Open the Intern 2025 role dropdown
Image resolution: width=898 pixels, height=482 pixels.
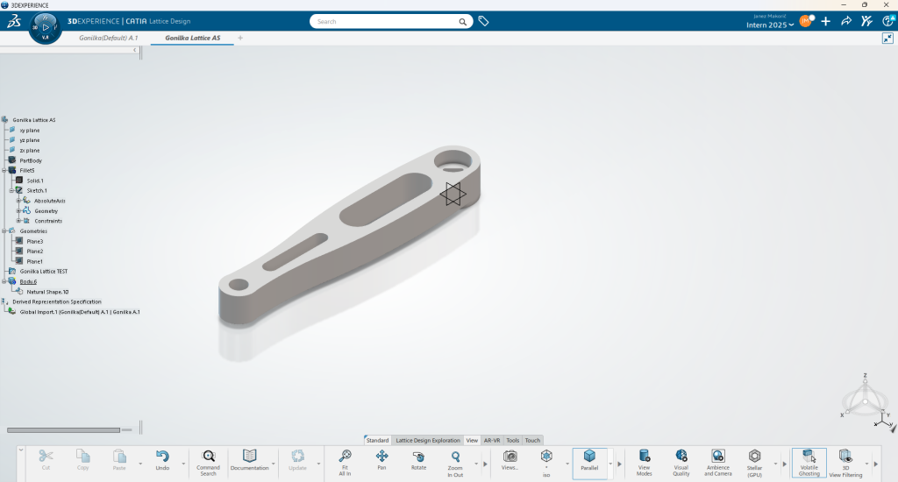[x=770, y=25]
